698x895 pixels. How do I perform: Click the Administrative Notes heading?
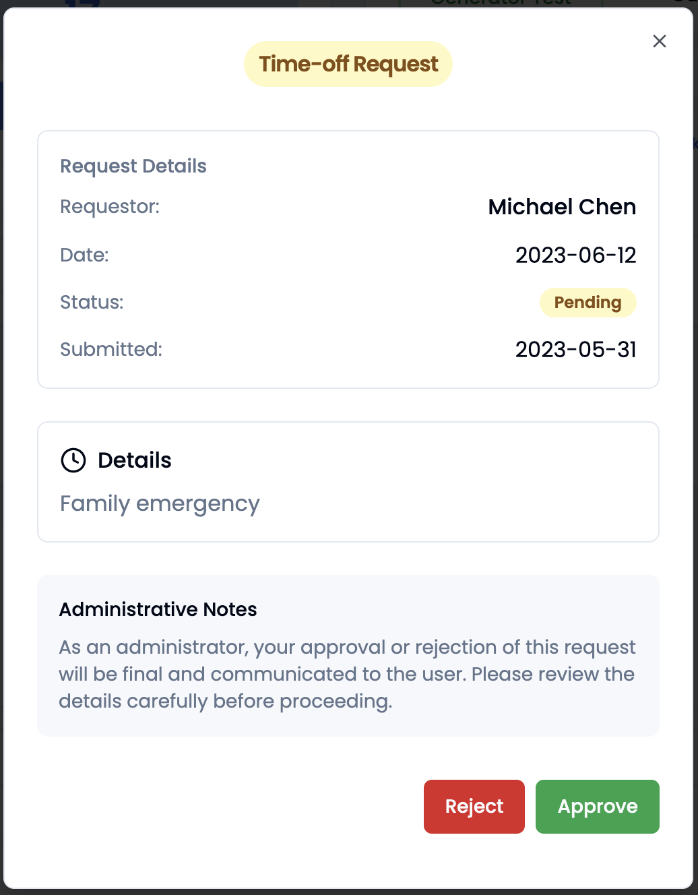tap(158, 609)
